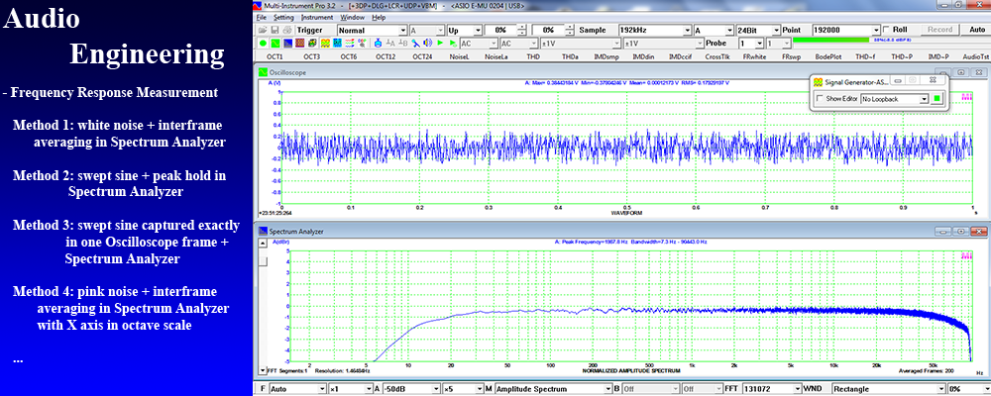
Task: Click the Auto button
Action: (x=976, y=30)
